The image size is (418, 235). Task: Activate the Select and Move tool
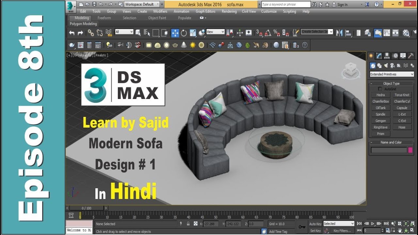pos(175,33)
